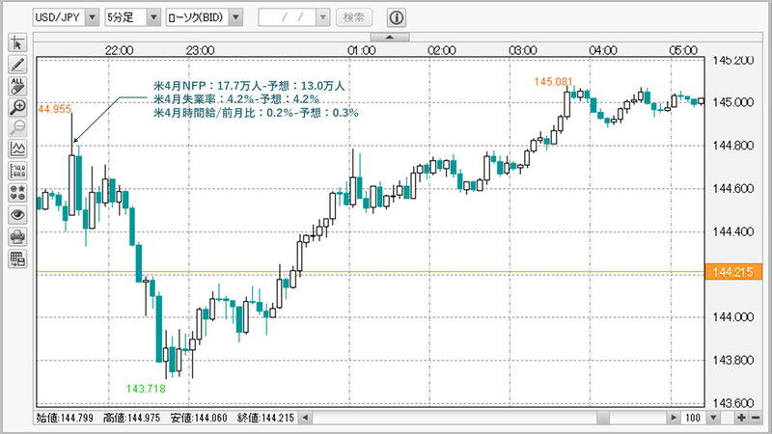Click the 144.400 price axis label
This screenshot has width=772, height=434.
[733, 231]
